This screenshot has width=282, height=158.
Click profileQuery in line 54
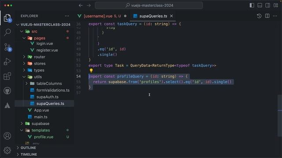click(130, 76)
